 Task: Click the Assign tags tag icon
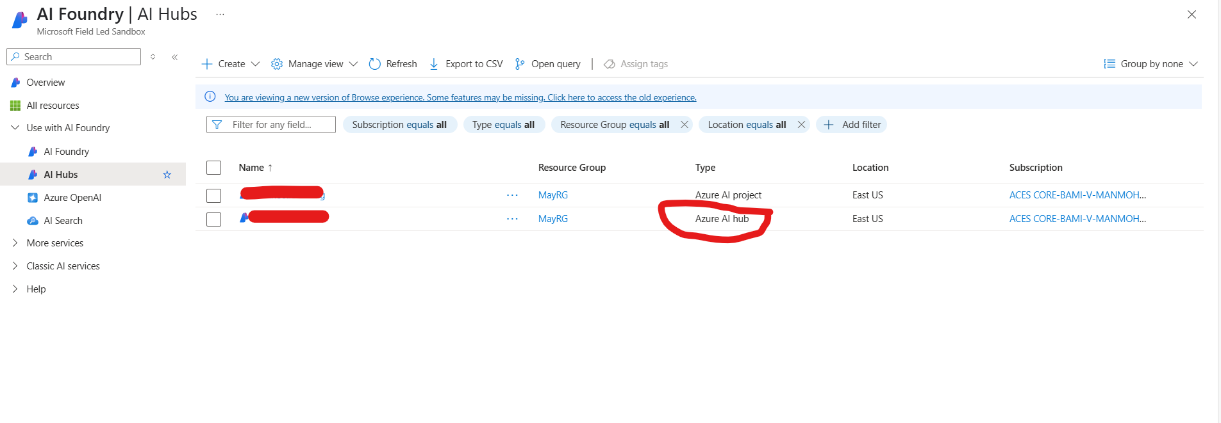610,64
